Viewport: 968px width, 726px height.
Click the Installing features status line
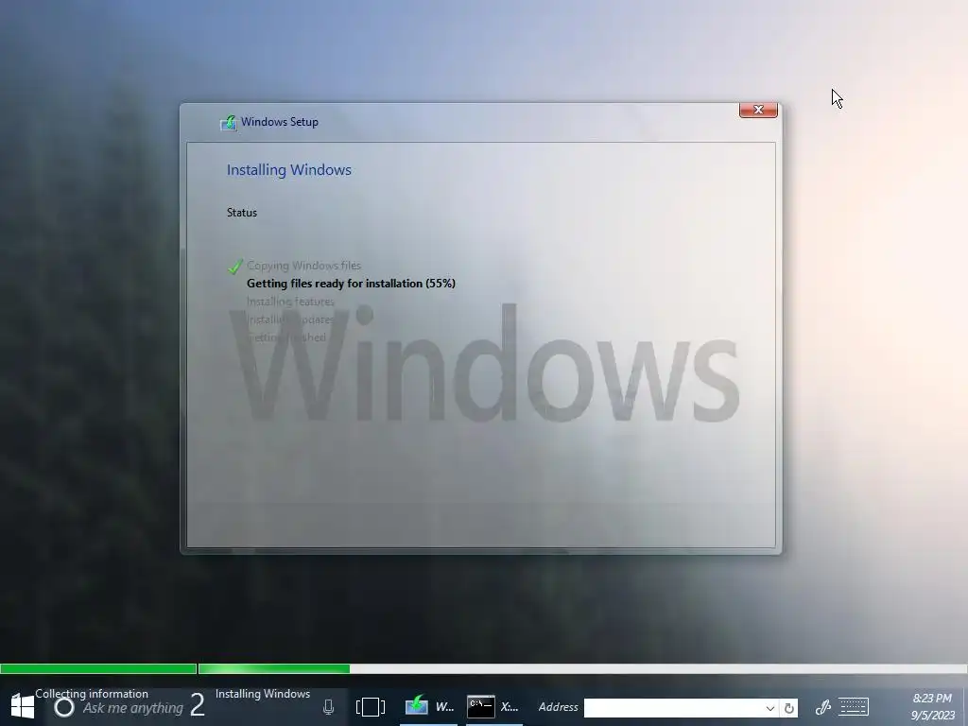[x=290, y=302]
